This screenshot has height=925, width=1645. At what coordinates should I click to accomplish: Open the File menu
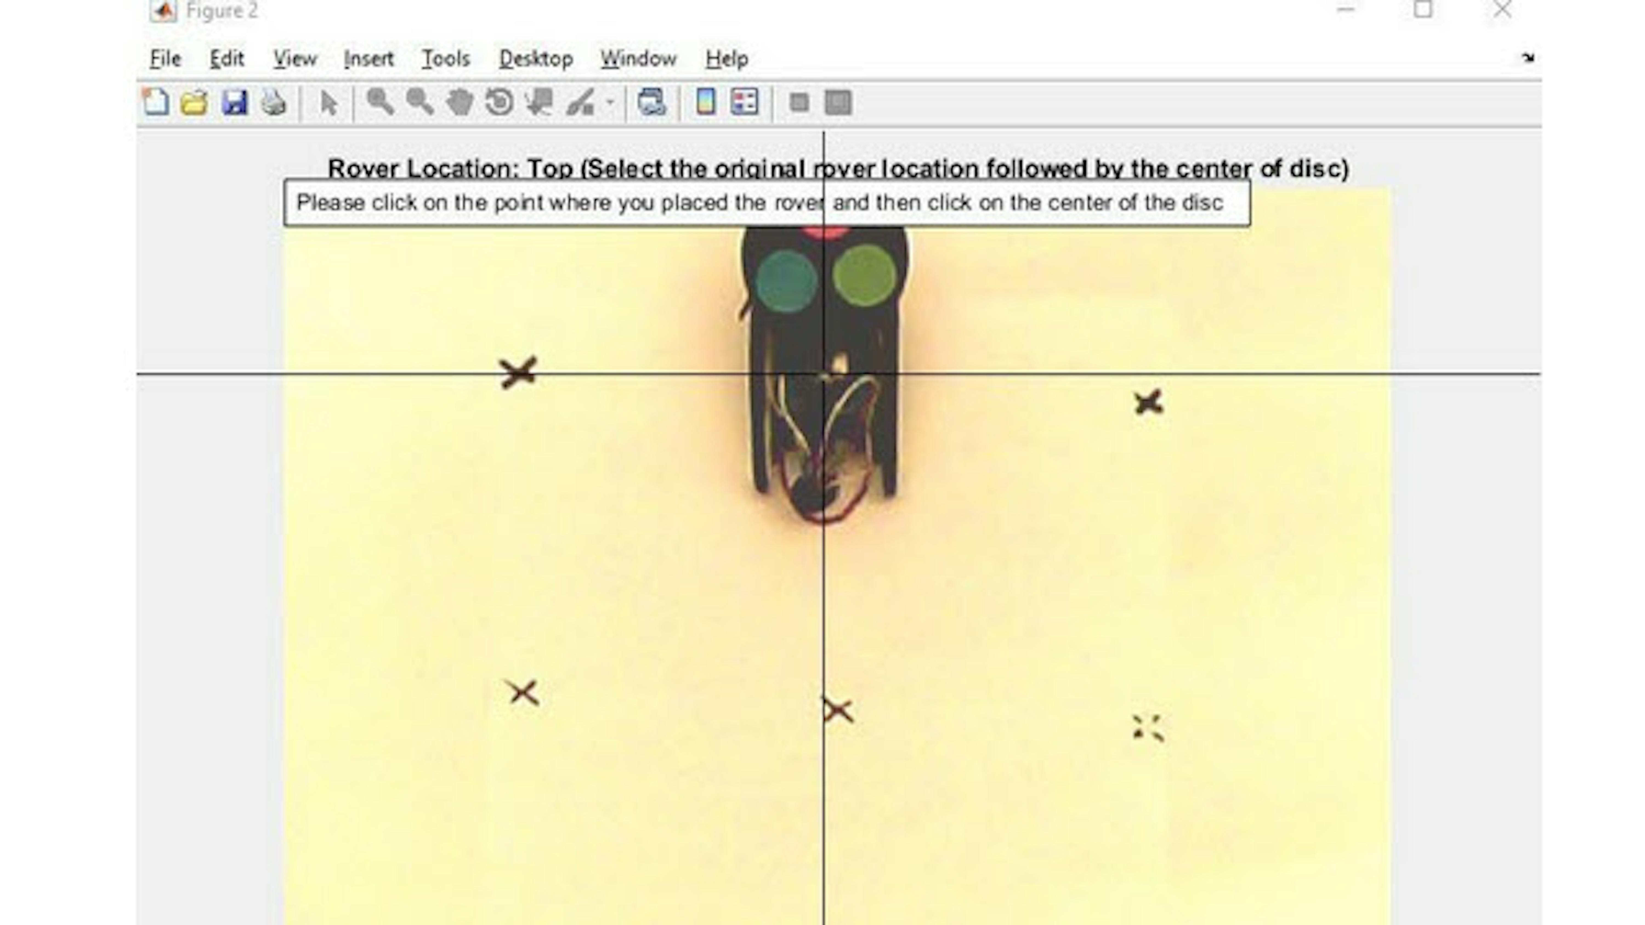(x=165, y=59)
